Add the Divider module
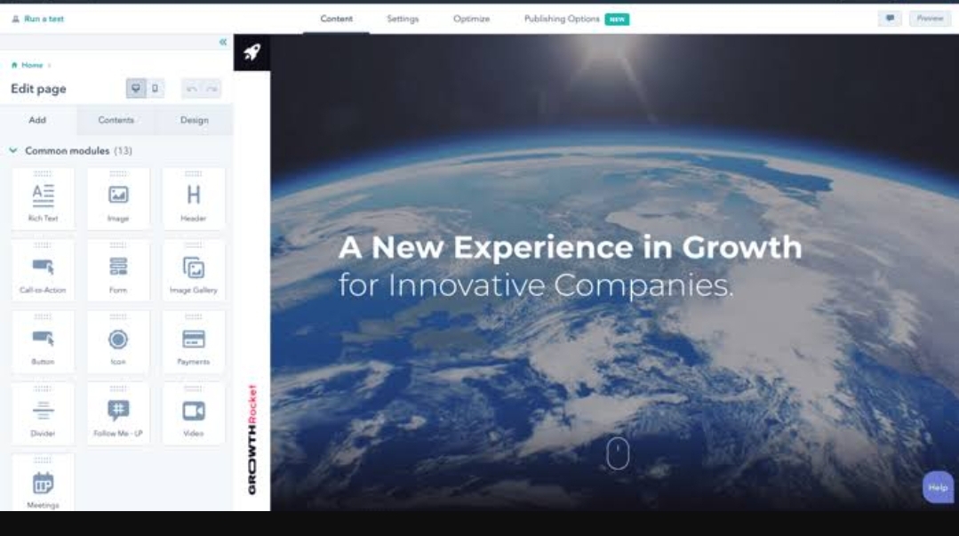959x536 pixels. pos(43,413)
